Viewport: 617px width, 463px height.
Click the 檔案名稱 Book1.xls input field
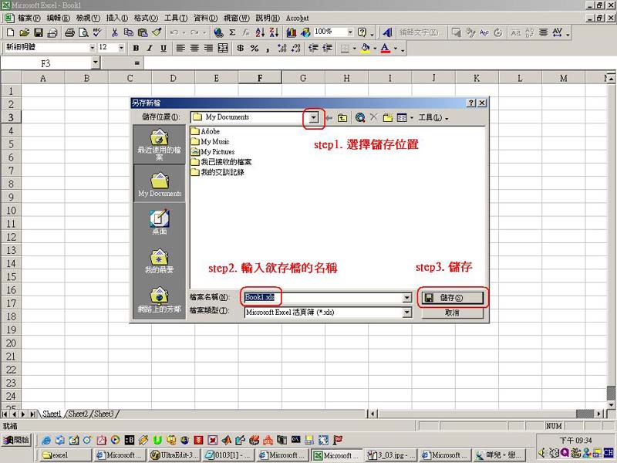point(324,297)
